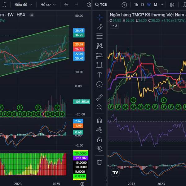Select the crosshair cursor tool
Image resolution: width=186 pixels, height=186 pixels.
(100, 17)
